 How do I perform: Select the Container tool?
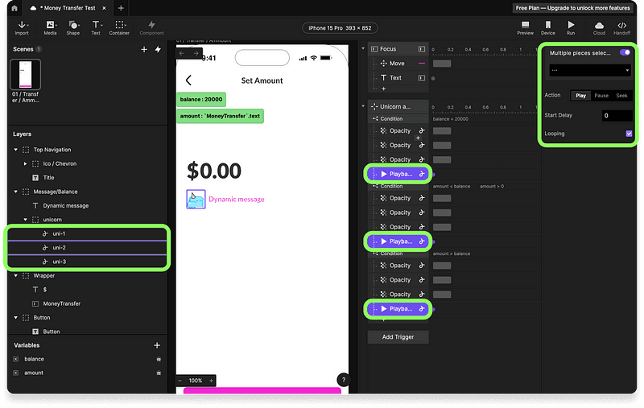(x=119, y=27)
